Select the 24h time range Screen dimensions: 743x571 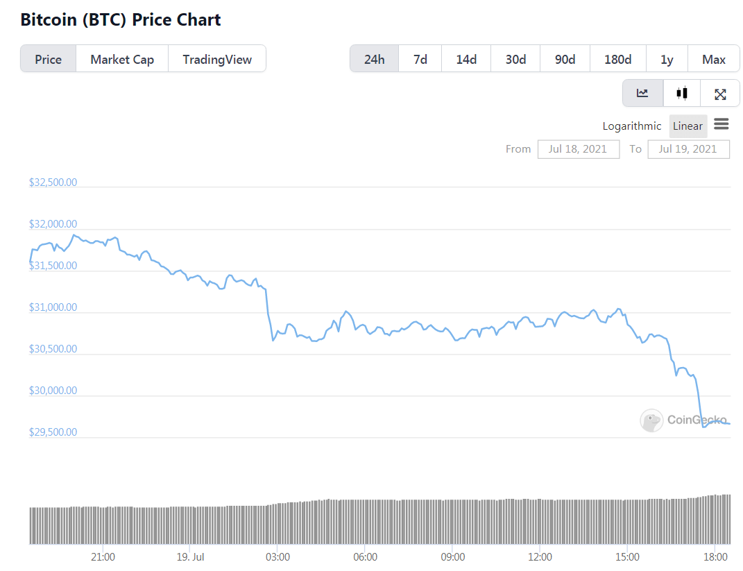click(x=374, y=59)
